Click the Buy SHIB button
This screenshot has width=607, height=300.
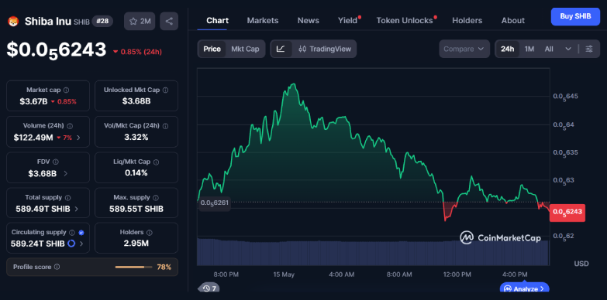click(x=575, y=16)
